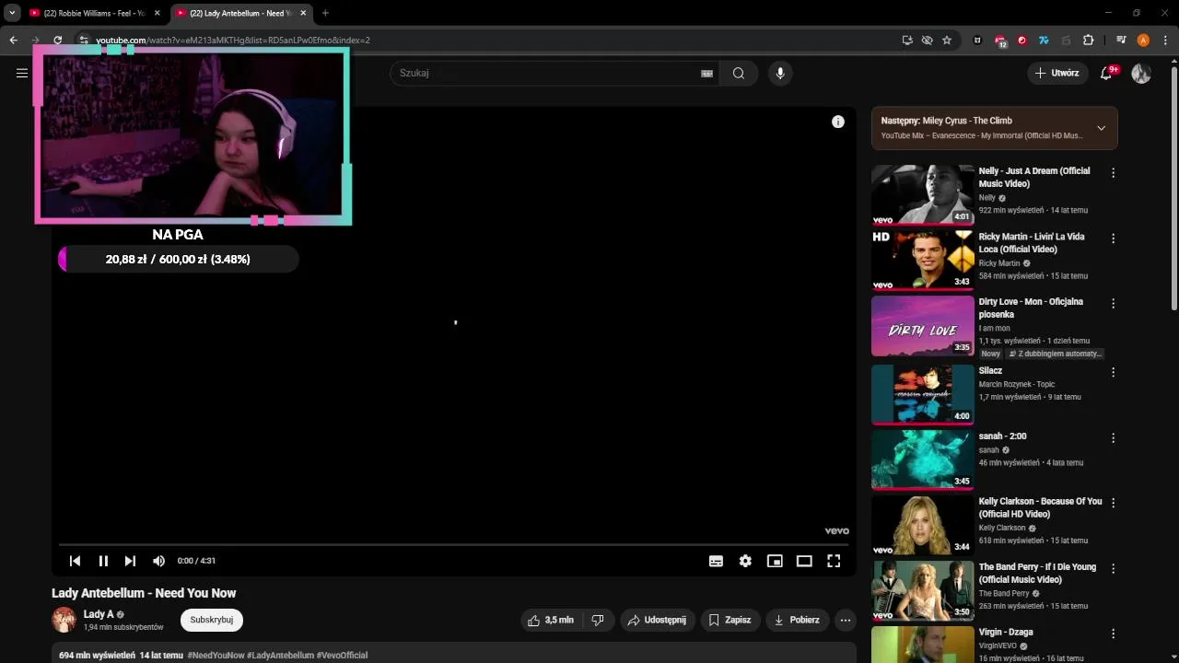Open options menu for Ricky Martin video

tap(1113, 238)
